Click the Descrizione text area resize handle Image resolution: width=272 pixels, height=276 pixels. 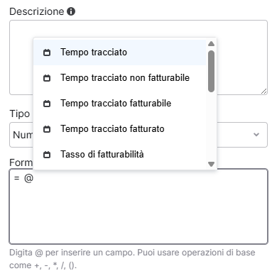click(x=263, y=92)
